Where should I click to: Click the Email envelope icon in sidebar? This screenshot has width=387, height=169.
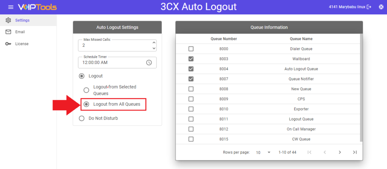8,32
